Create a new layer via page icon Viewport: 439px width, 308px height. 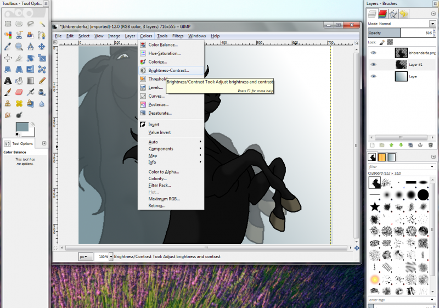(373, 145)
